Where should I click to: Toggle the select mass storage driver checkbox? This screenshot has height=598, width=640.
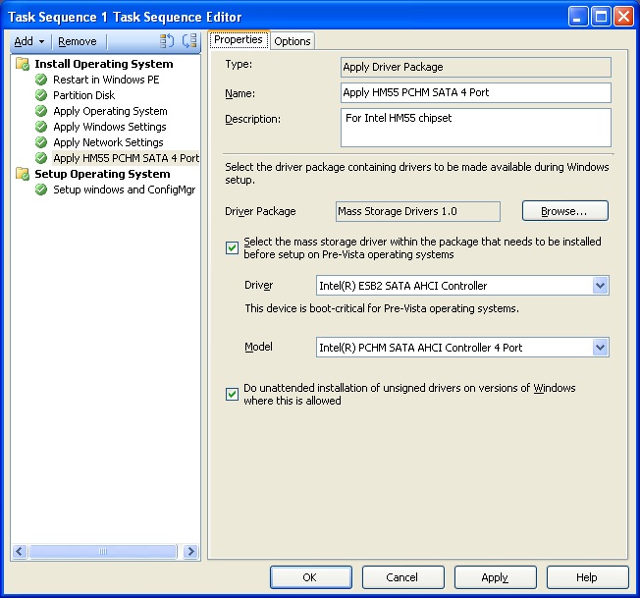coord(232,247)
